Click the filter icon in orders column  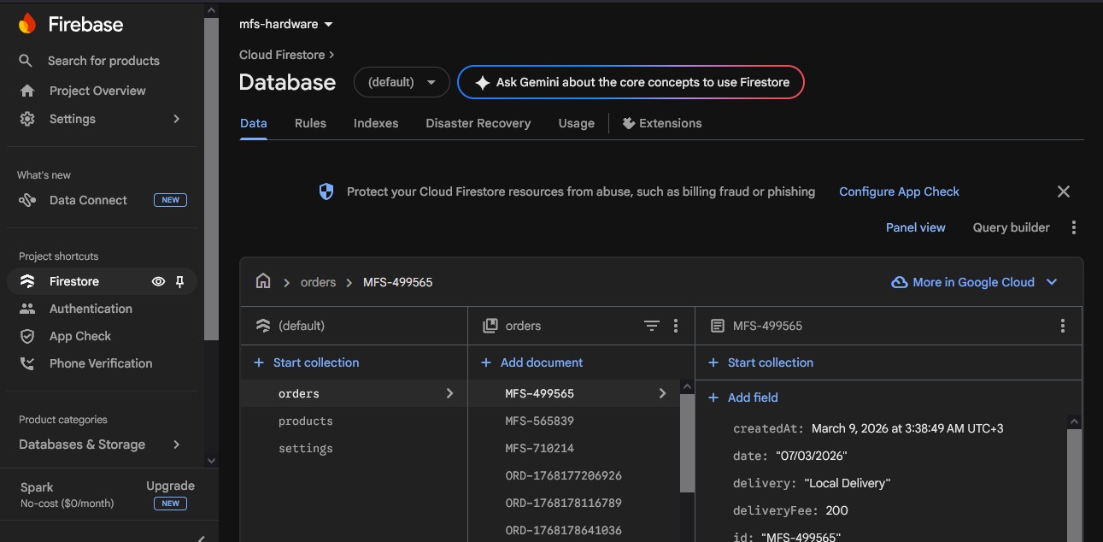652,326
